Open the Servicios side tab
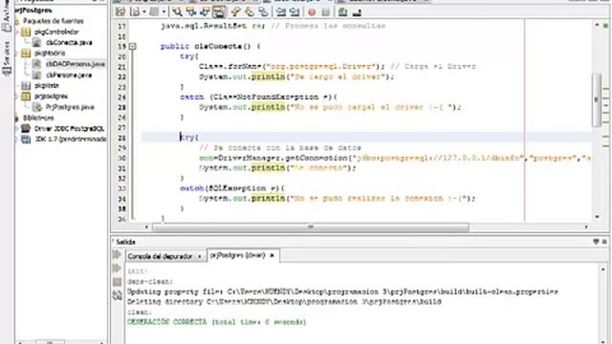The width and height of the screenshot is (612, 344). (x=7, y=58)
